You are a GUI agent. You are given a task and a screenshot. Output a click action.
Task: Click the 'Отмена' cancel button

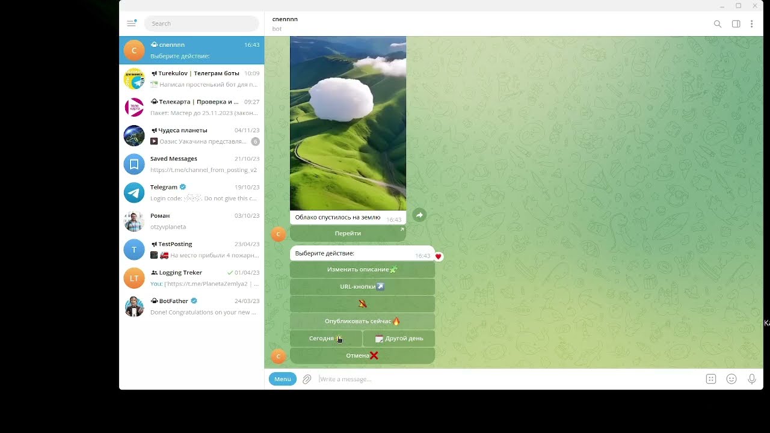tap(362, 355)
